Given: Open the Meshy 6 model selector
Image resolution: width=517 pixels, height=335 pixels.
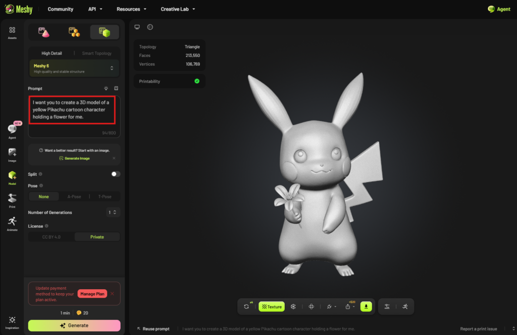Looking at the screenshot, I should [74, 68].
